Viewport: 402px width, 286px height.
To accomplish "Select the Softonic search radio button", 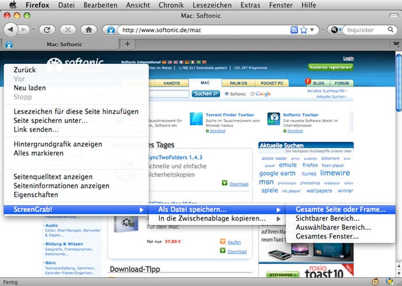I will pyautogui.click(x=226, y=94).
